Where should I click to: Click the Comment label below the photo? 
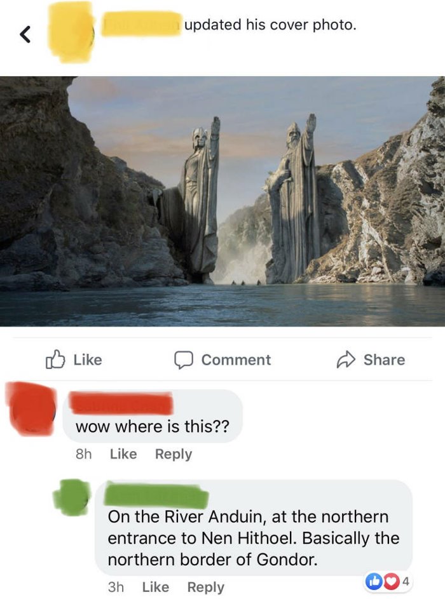click(236, 360)
